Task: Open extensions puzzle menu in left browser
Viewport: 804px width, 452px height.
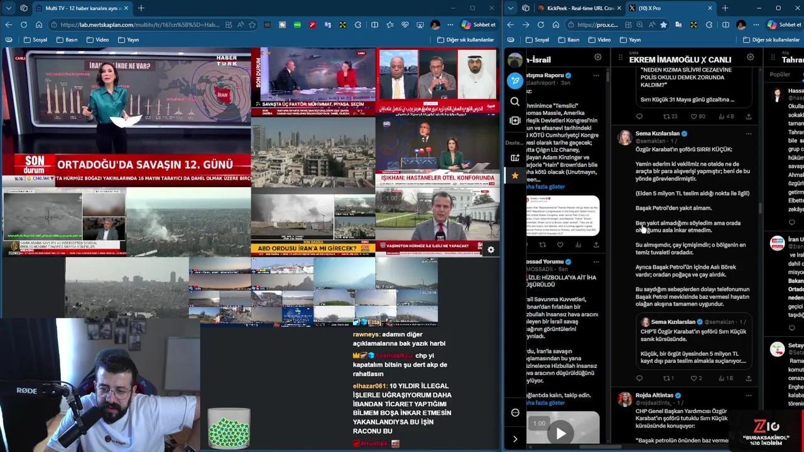Action: (x=358, y=24)
